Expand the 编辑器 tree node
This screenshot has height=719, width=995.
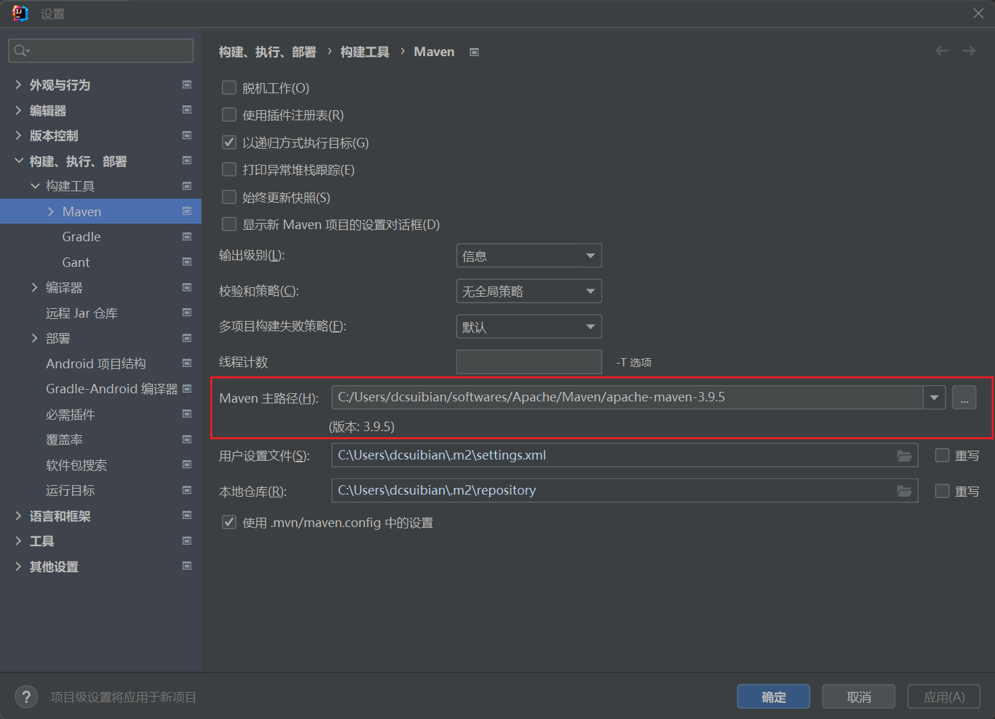[18, 110]
